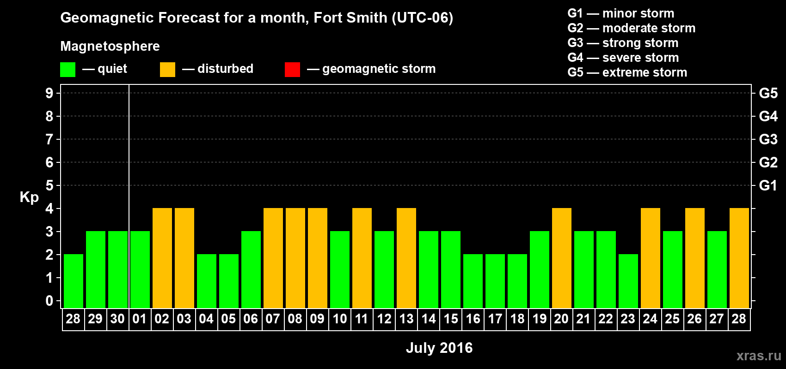Viewport: 786px width, 369px height.
Task: Click the green bar for day 29
Action: (x=96, y=270)
